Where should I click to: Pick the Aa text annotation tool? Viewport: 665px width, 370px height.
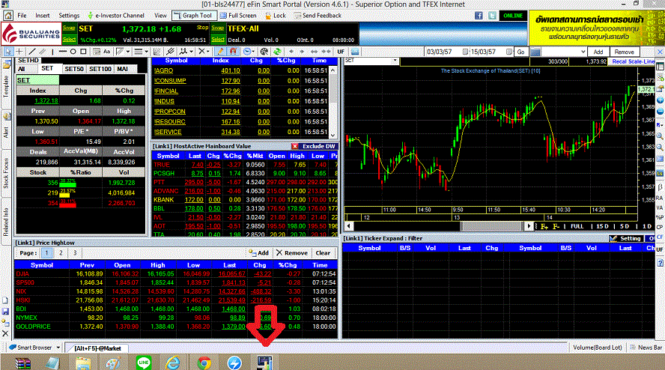coord(106,52)
